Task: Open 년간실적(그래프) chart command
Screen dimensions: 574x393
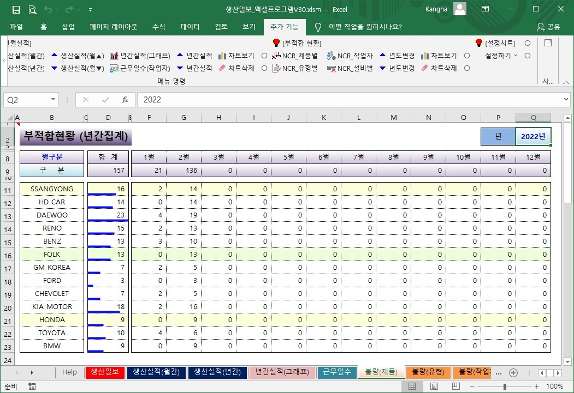Action: [140, 56]
